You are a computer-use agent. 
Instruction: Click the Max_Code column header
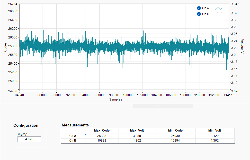click(102, 131)
